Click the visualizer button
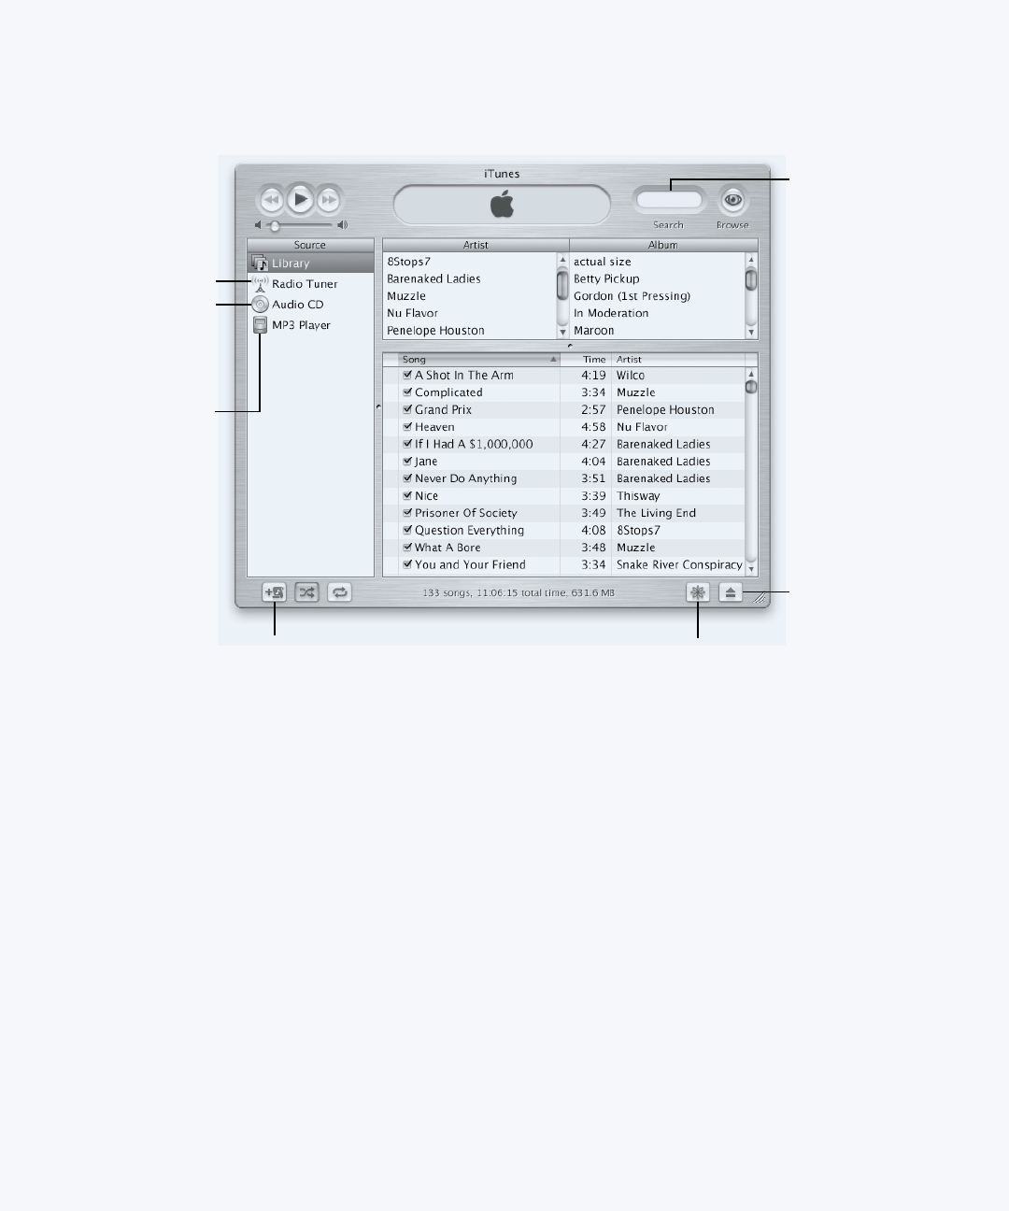This screenshot has height=1211, width=1009. (x=698, y=592)
